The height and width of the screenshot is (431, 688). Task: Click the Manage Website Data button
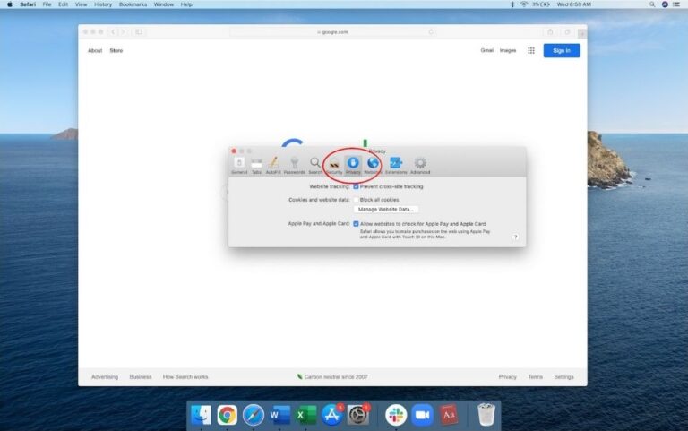point(385,209)
